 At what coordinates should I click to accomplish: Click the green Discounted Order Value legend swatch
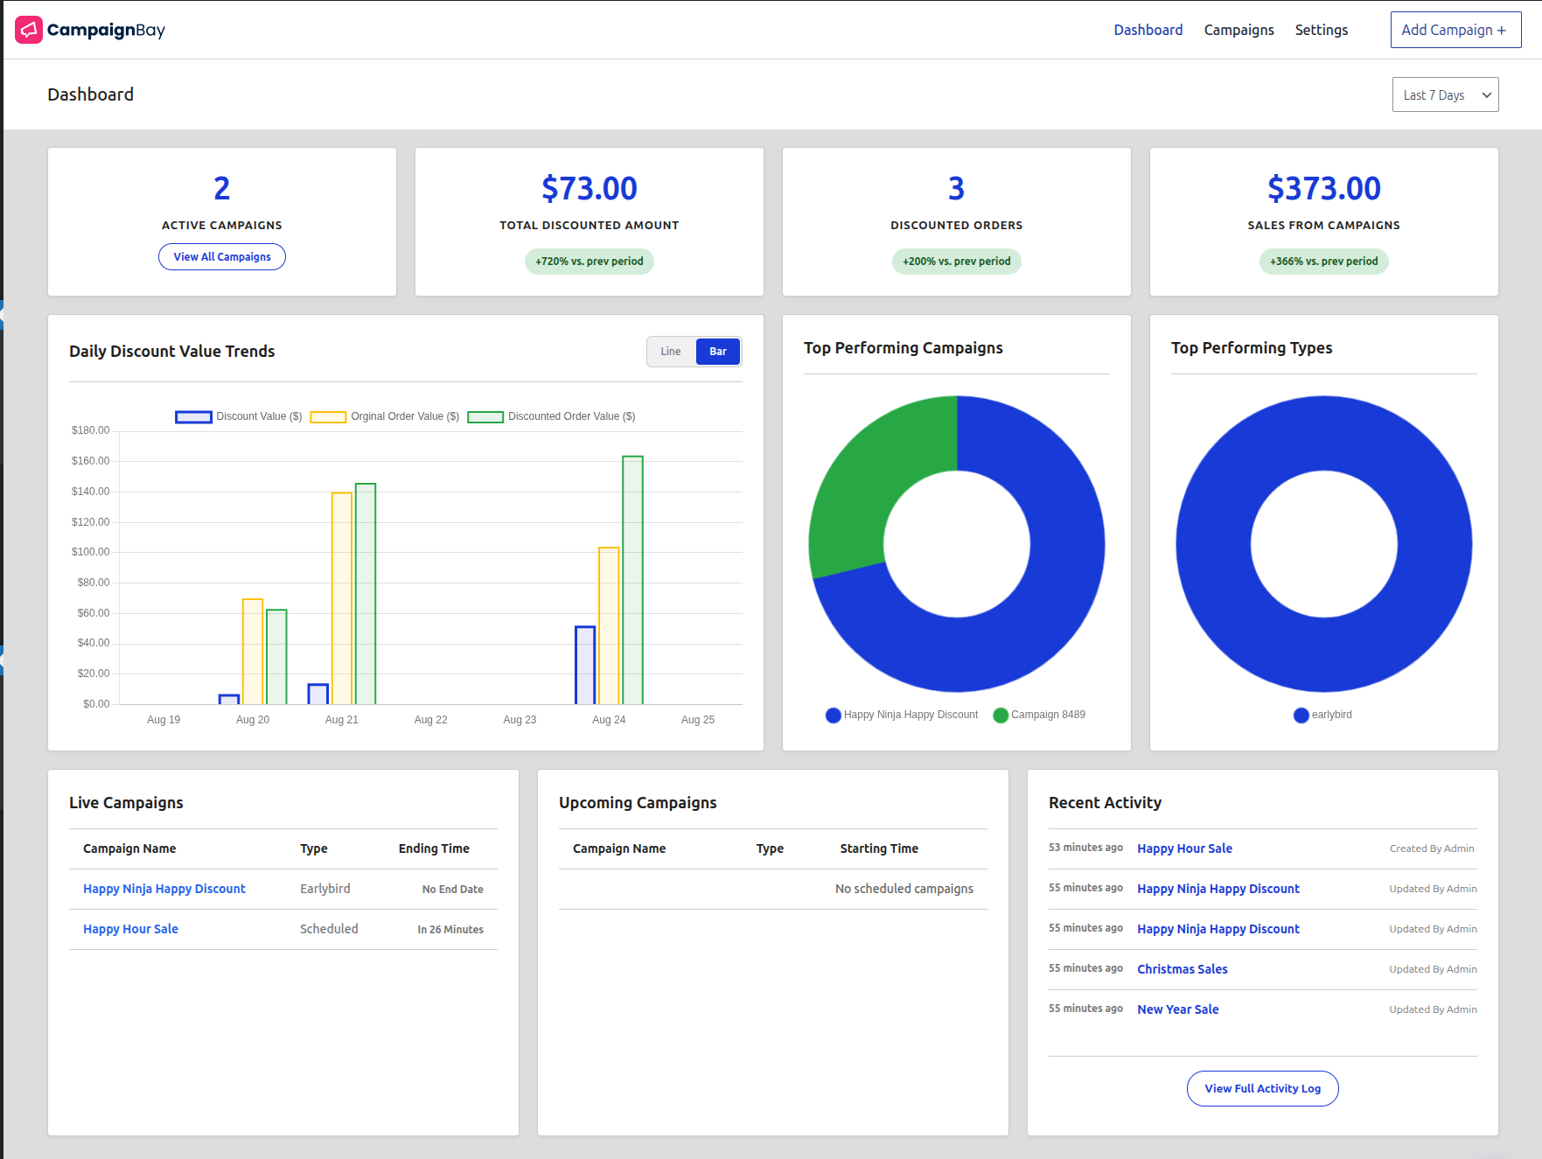(x=485, y=416)
